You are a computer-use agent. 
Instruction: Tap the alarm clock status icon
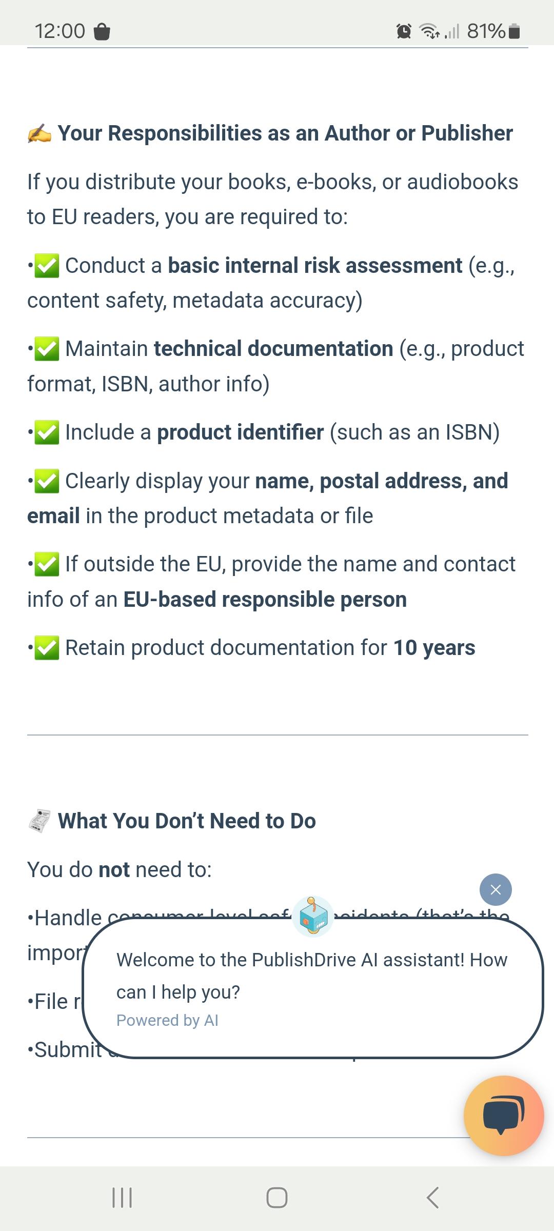click(404, 32)
